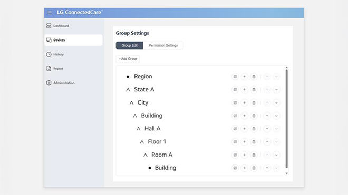Edit the State A group

(x=235, y=90)
